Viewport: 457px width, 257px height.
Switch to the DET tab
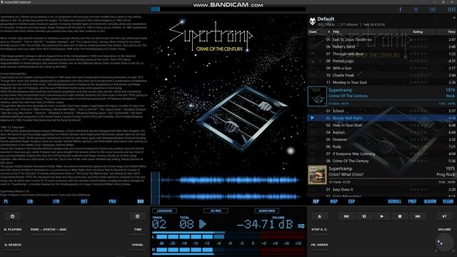point(84,201)
